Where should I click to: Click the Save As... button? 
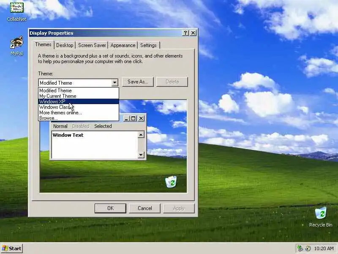[138, 82]
